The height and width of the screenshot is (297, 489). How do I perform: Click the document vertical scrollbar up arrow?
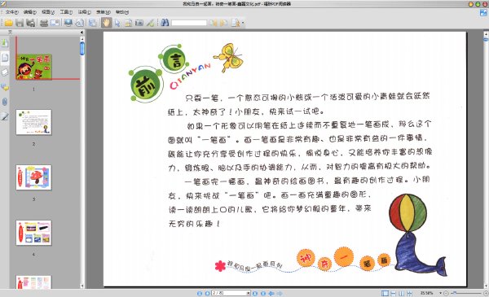pyautogui.click(x=486, y=33)
